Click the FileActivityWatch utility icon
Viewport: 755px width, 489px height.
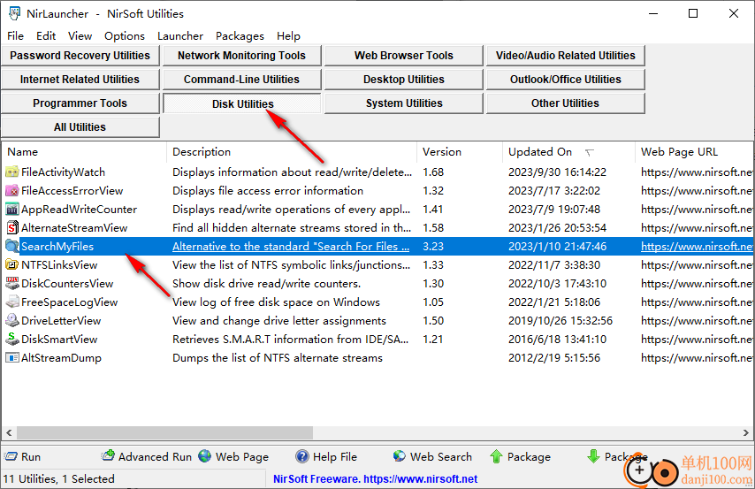click(12, 172)
